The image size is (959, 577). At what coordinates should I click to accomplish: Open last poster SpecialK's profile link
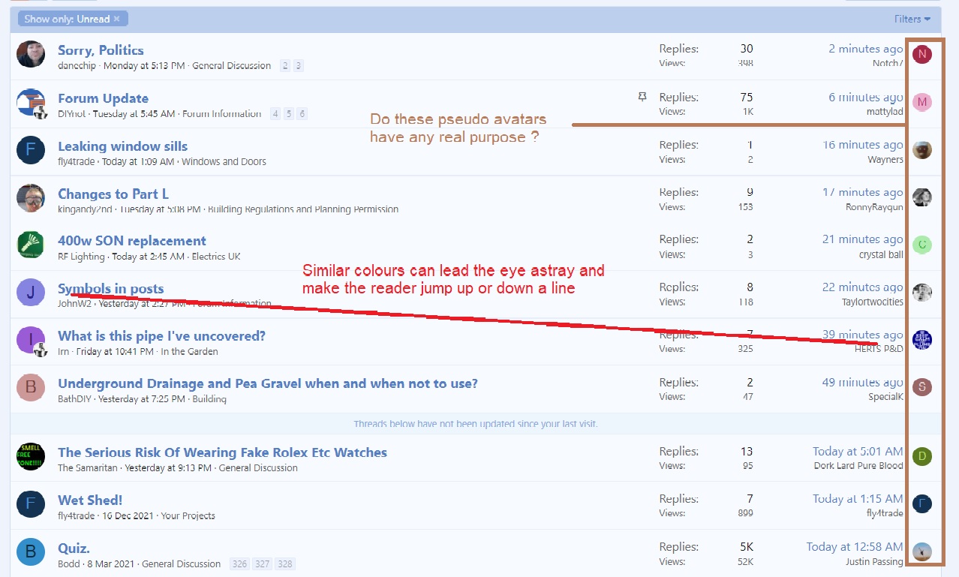[885, 396]
